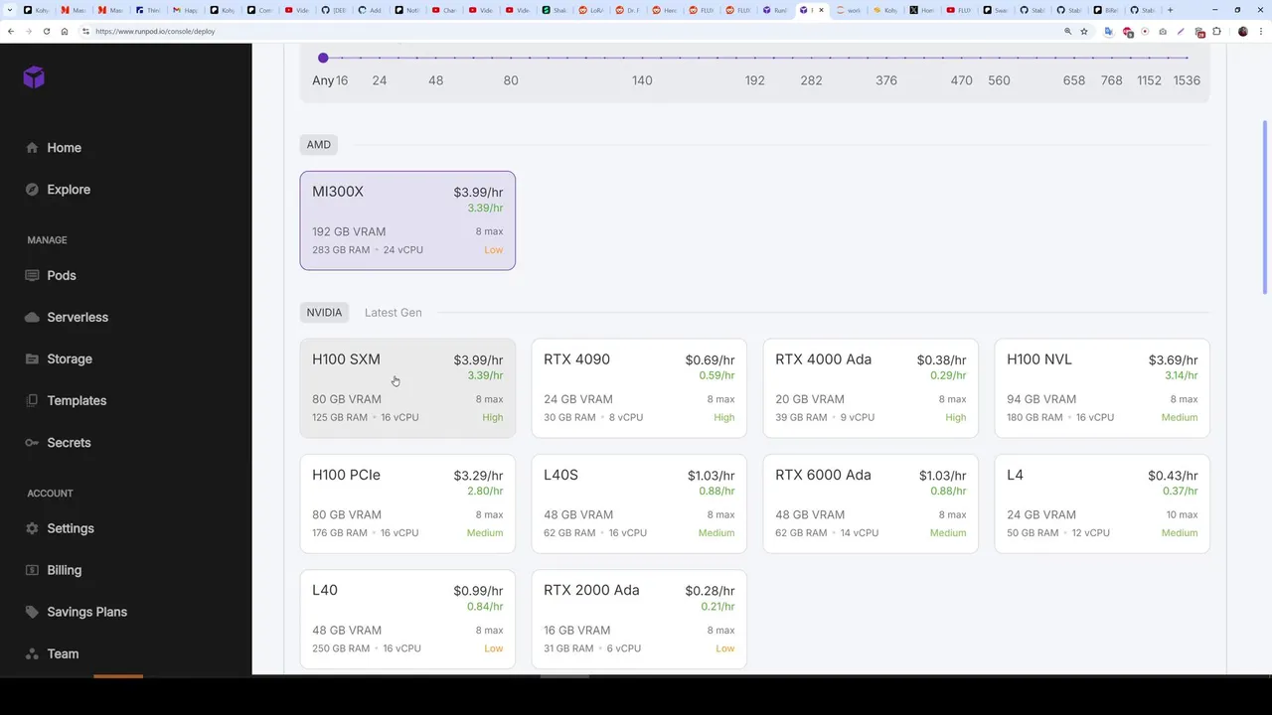The height and width of the screenshot is (715, 1272).
Task: Open a new browser tab
Action: click(x=1170, y=10)
